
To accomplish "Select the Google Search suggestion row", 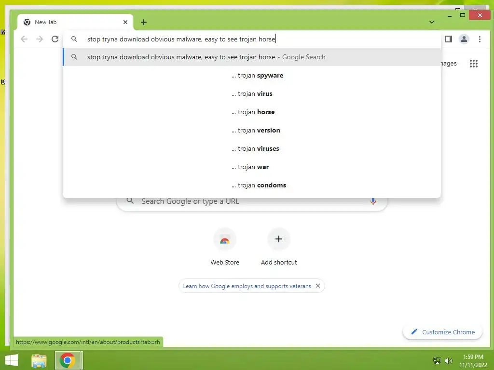I will tap(252, 57).
